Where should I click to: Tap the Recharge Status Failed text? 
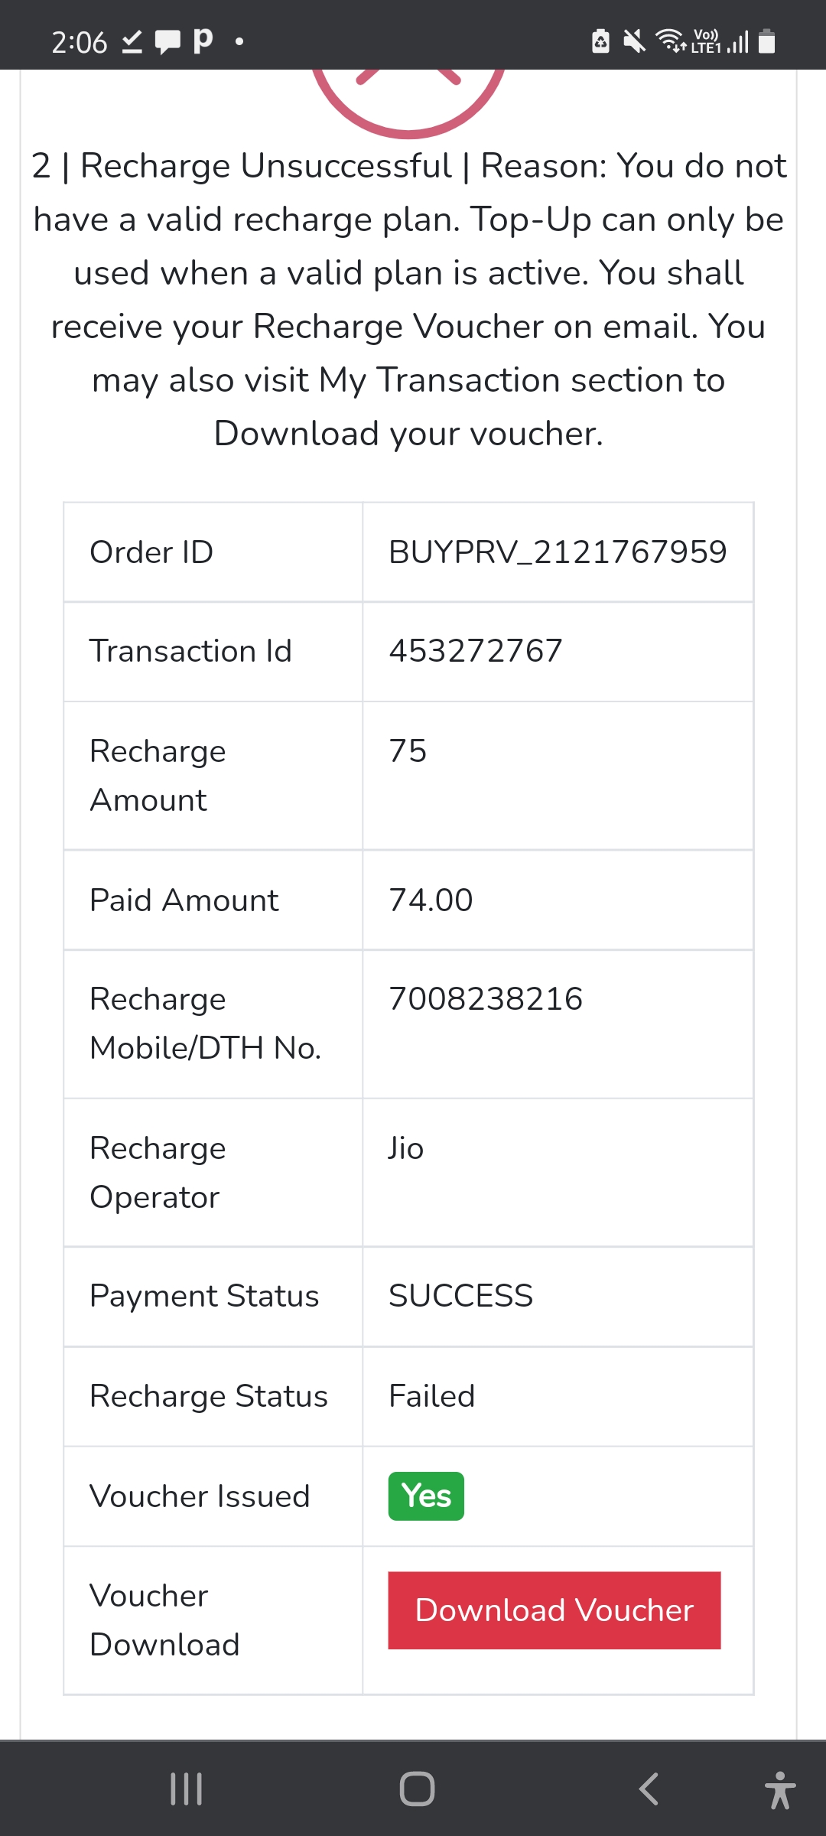tap(431, 1396)
